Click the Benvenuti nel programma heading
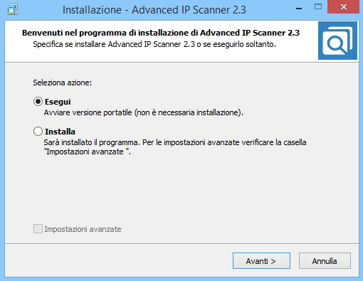This screenshot has height=281, width=363. point(161,33)
